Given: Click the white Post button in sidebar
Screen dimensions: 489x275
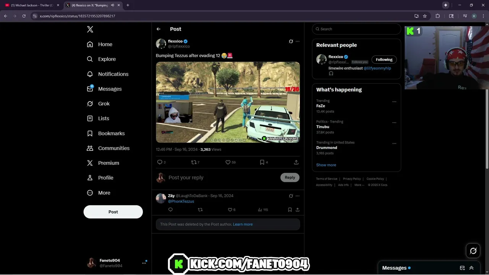Looking at the screenshot, I should pos(113,212).
